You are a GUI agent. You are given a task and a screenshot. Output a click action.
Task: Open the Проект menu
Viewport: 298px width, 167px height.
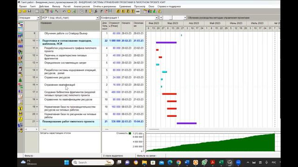(23, 6)
